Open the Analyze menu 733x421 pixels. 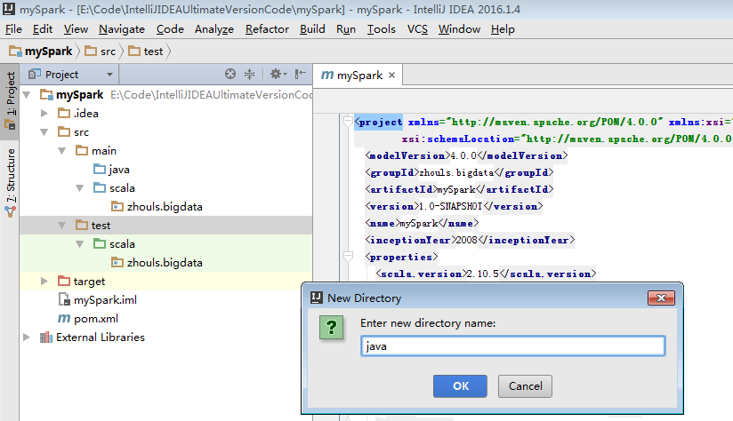tap(214, 29)
